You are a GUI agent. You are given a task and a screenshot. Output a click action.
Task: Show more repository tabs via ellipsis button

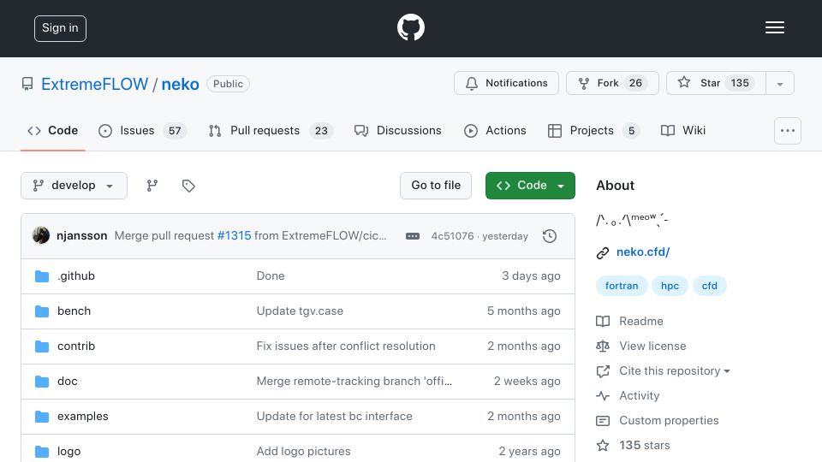pos(788,130)
